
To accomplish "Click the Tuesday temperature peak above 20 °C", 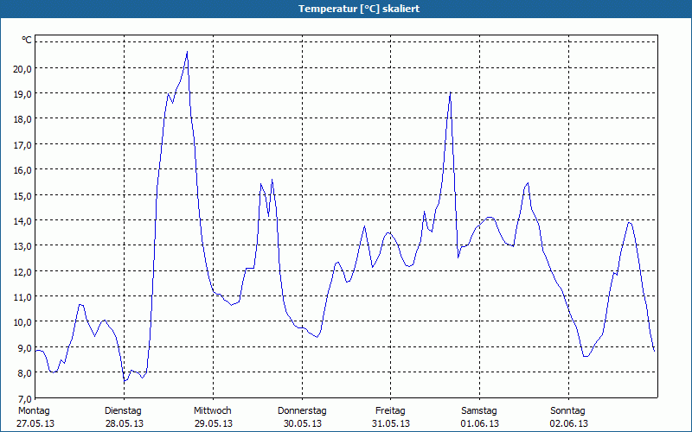I will click(x=187, y=52).
